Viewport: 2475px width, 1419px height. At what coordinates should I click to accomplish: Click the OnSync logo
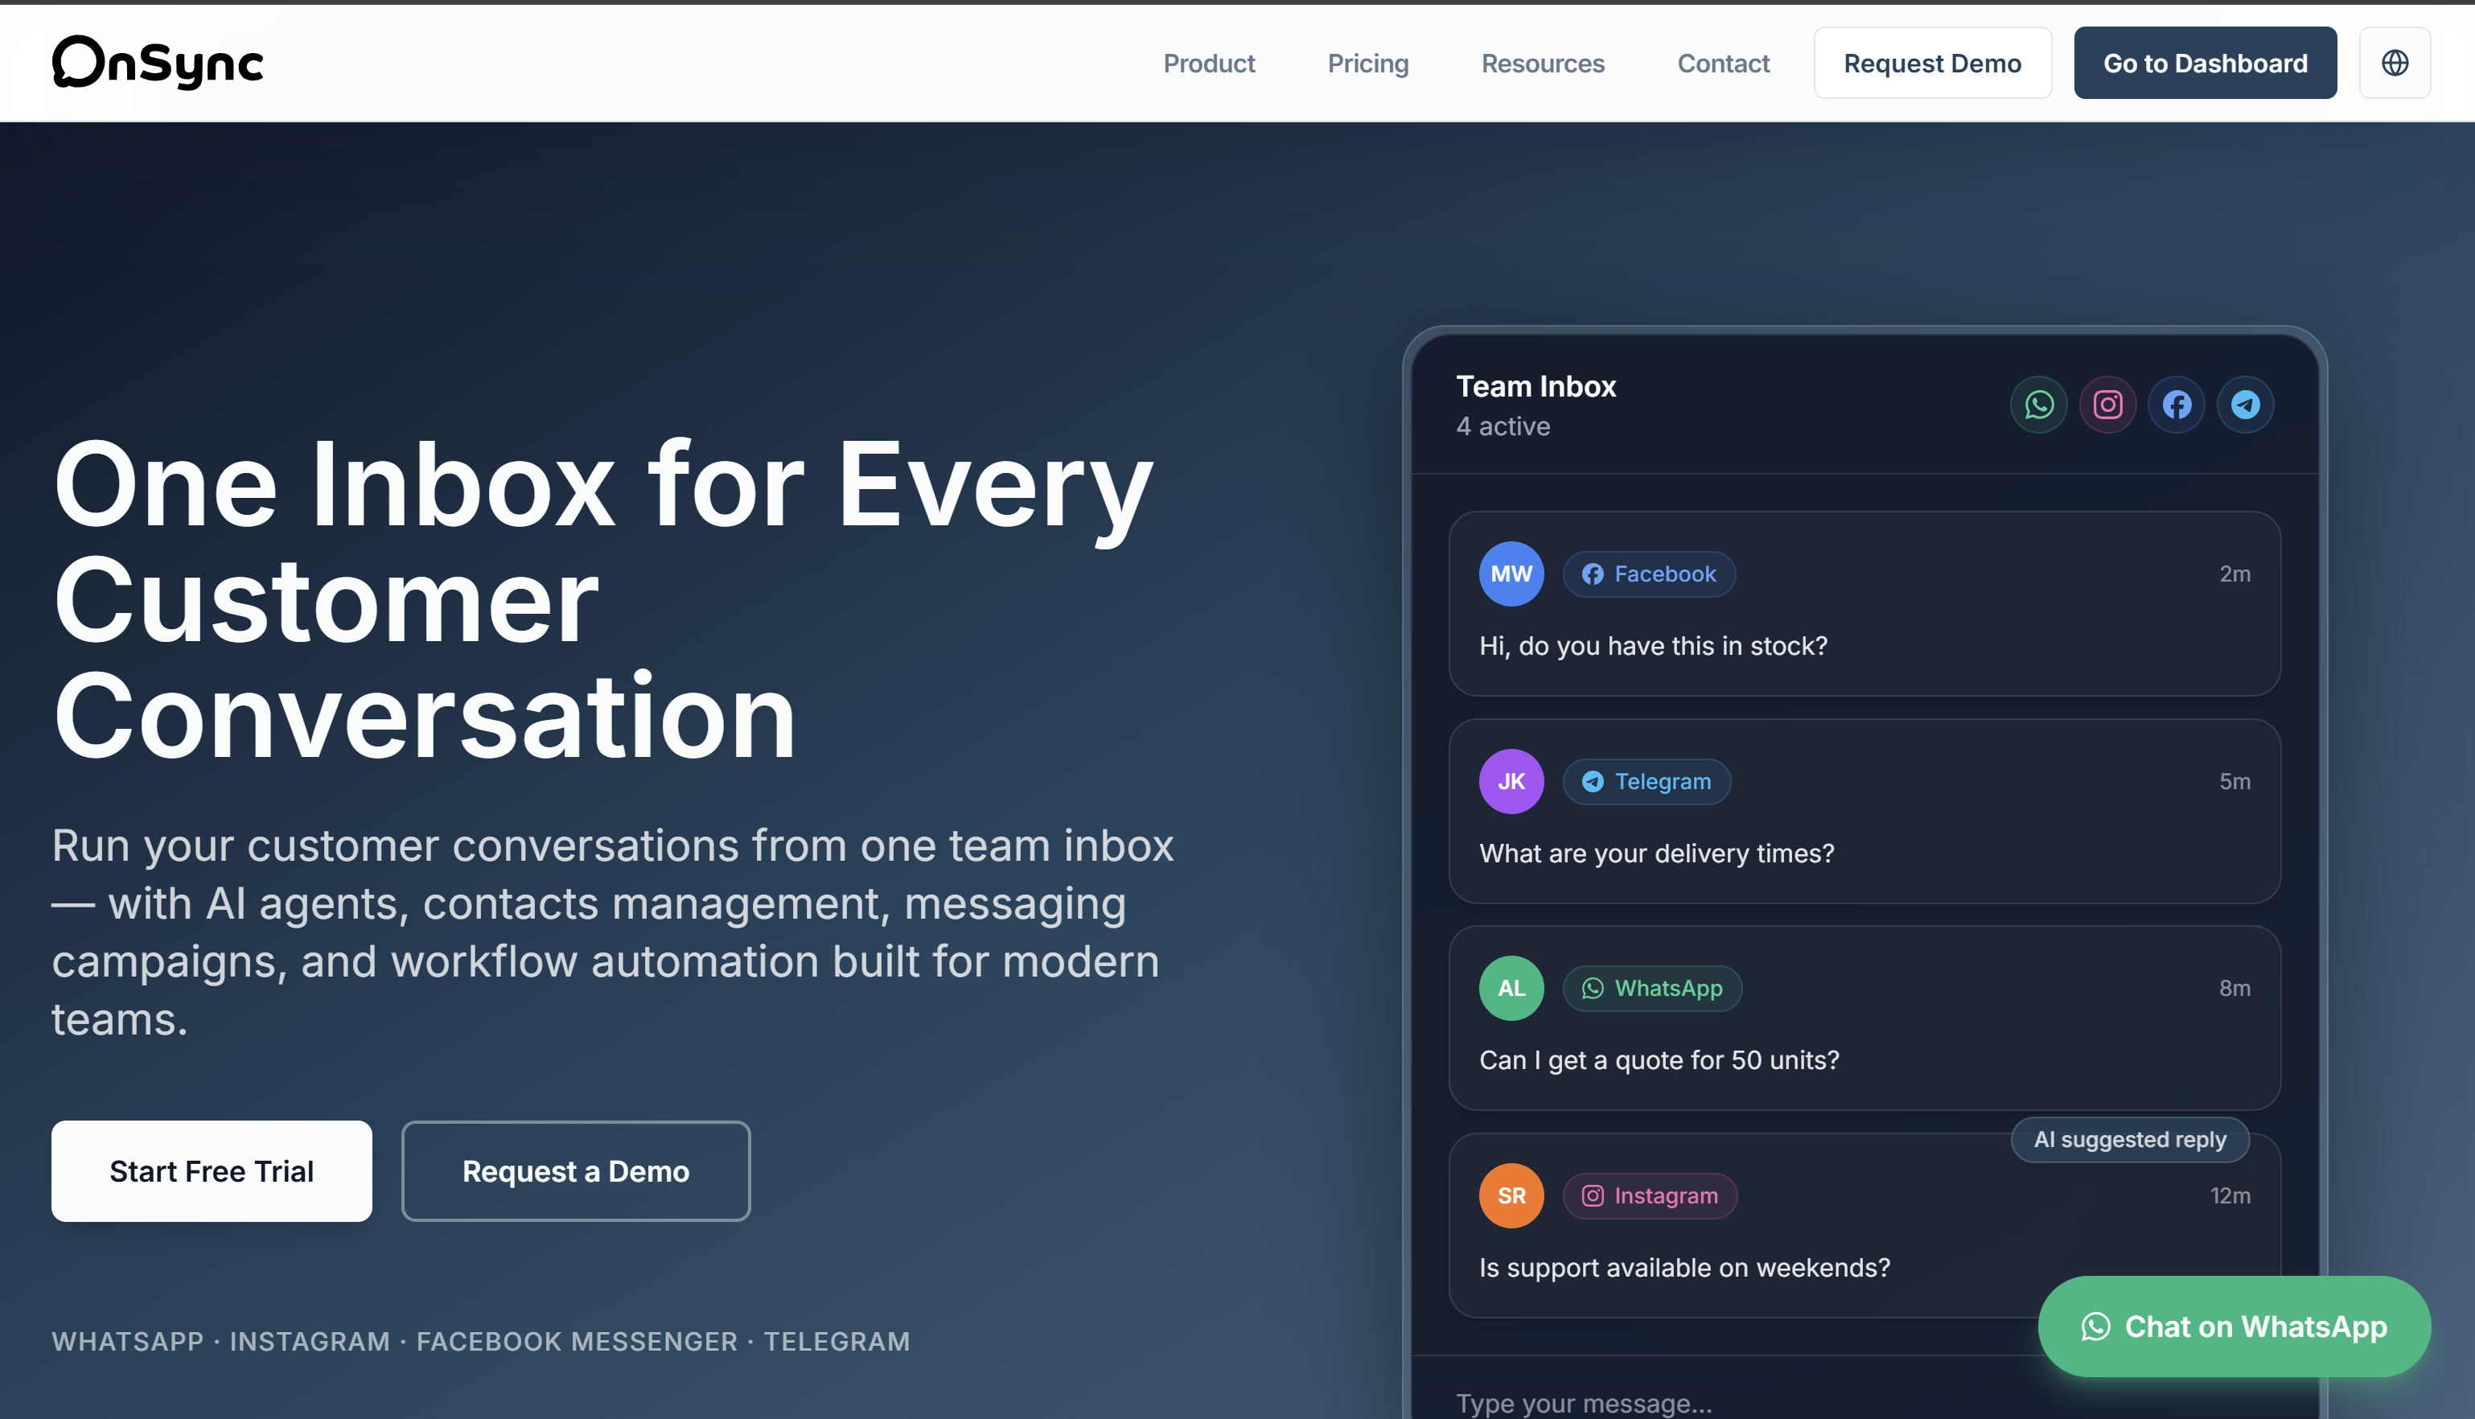click(x=158, y=64)
